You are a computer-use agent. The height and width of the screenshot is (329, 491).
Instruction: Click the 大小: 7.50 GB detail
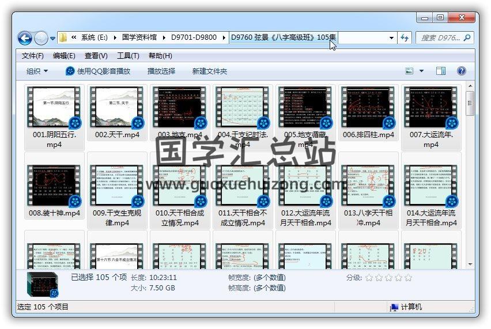153,288
